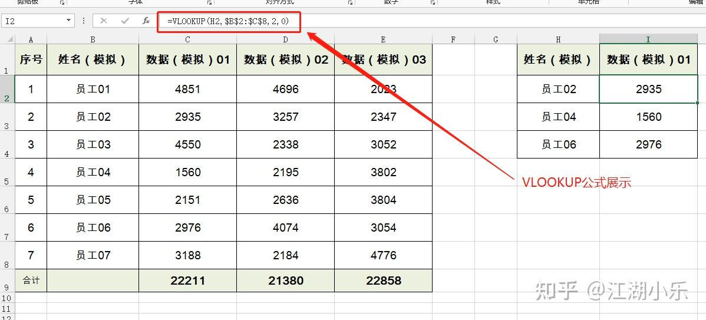Click active cell 2935 in column I
This screenshot has width=706, height=320.
pyautogui.click(x=648, y=89)
